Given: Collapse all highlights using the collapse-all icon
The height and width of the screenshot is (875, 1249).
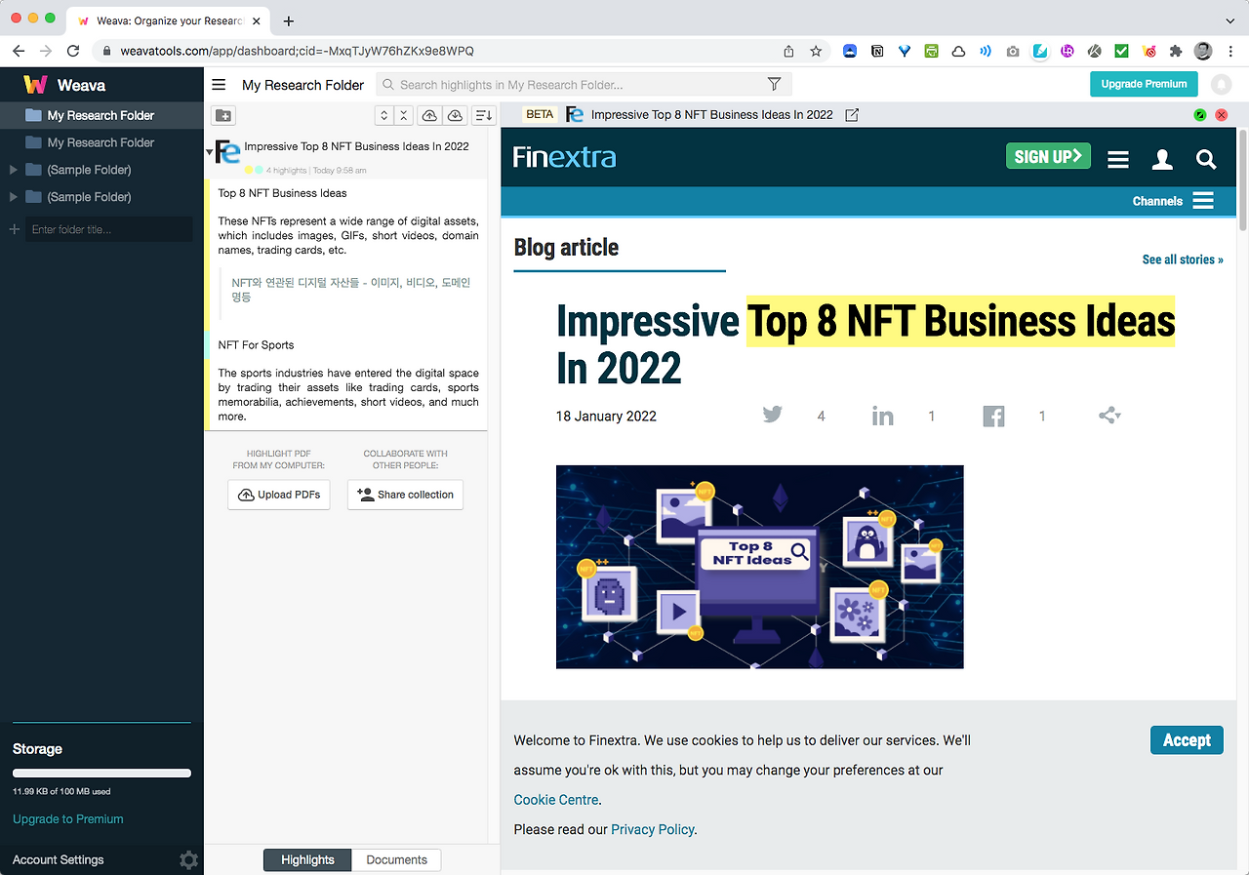Looking at the screenshot, I should coord(404,115).
